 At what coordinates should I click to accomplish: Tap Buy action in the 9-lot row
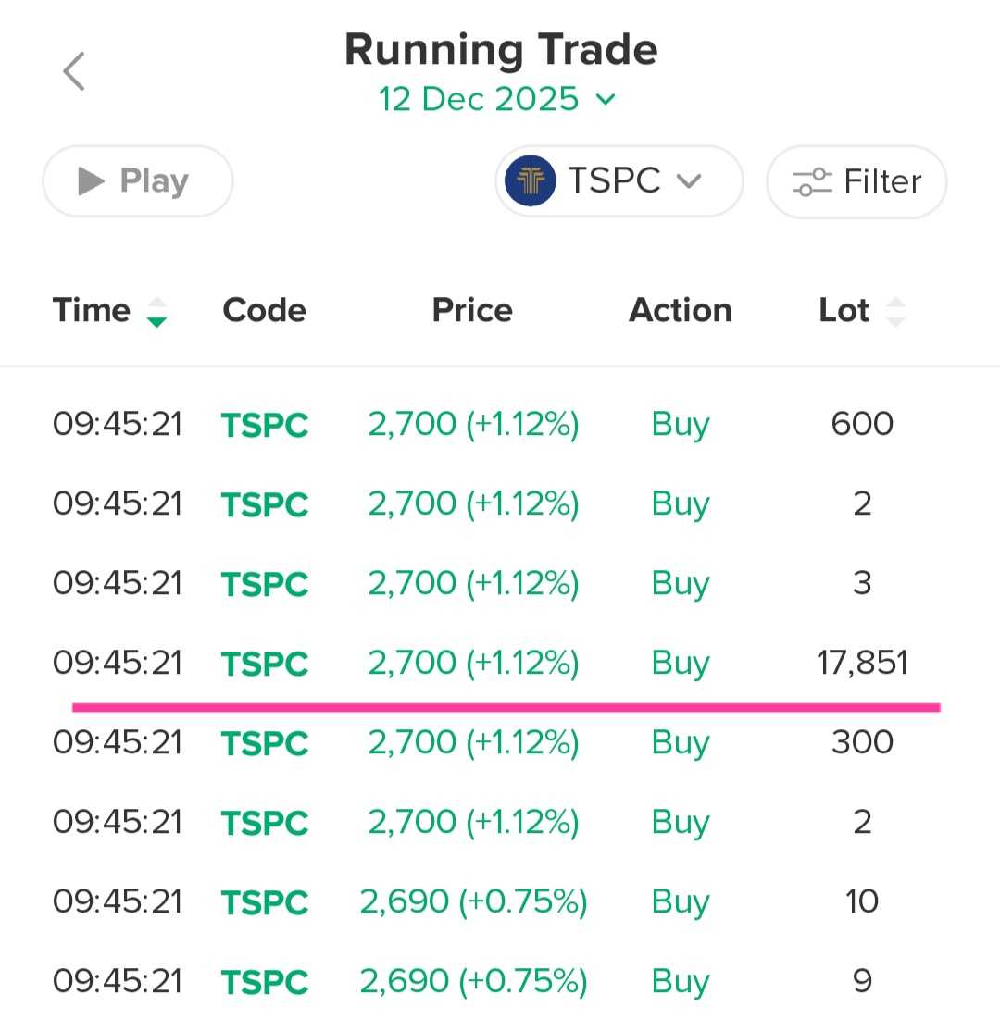click(x=681, y=982)
